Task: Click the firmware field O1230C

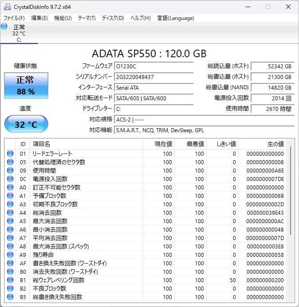Action: [153, 66]
